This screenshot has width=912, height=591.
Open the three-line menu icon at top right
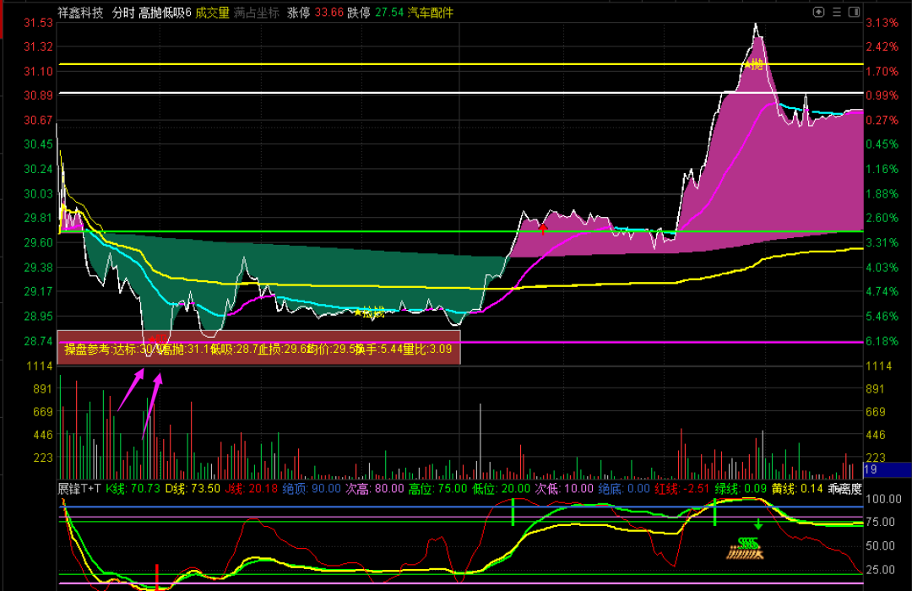pos(836,12)
